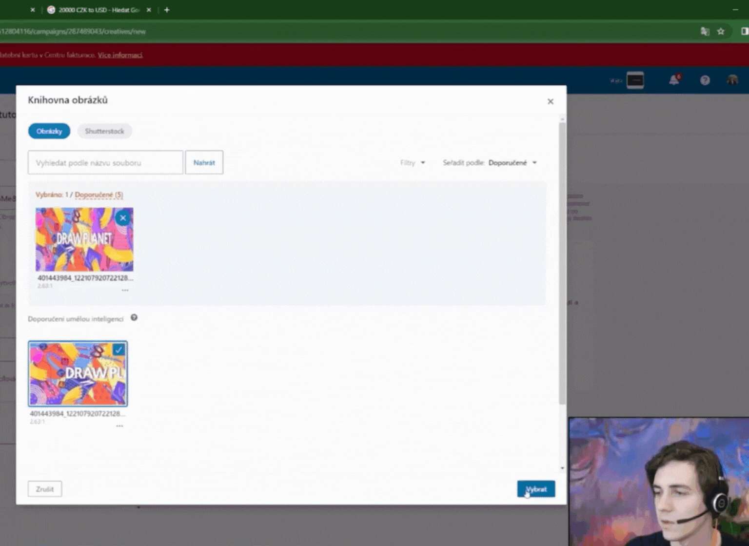Expand the Filtry dropdown
The width and height of the screenshot is (749, 546).
[x=413, y=163]
